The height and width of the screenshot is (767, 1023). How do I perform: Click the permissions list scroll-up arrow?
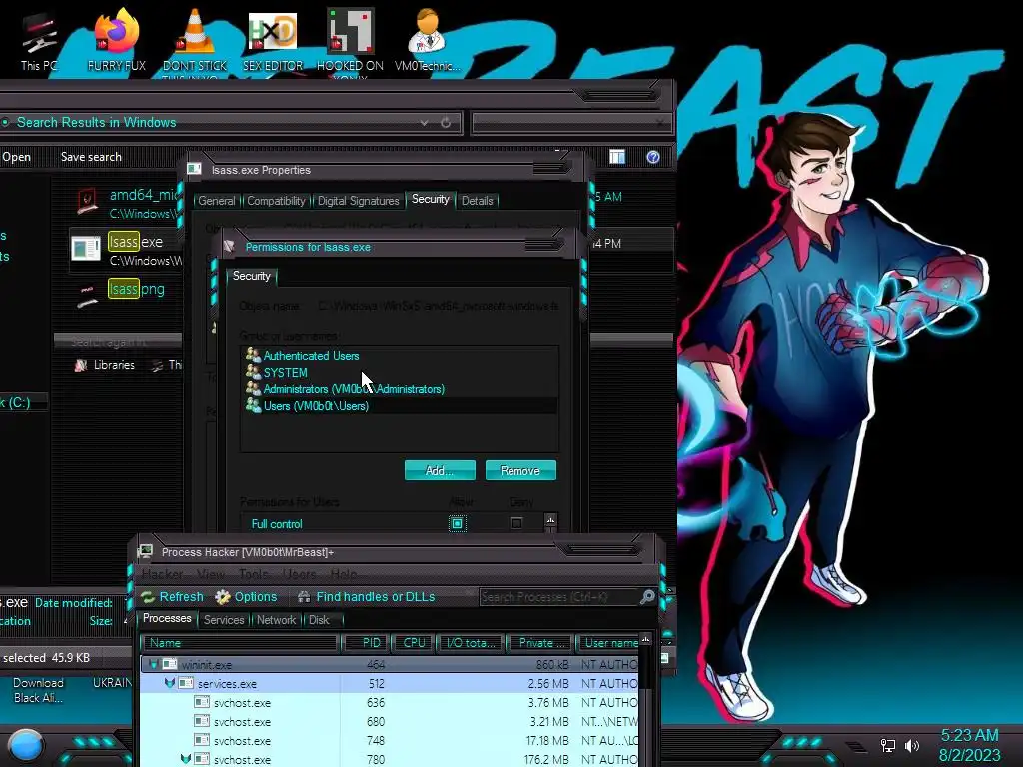(x=550, y=521)
